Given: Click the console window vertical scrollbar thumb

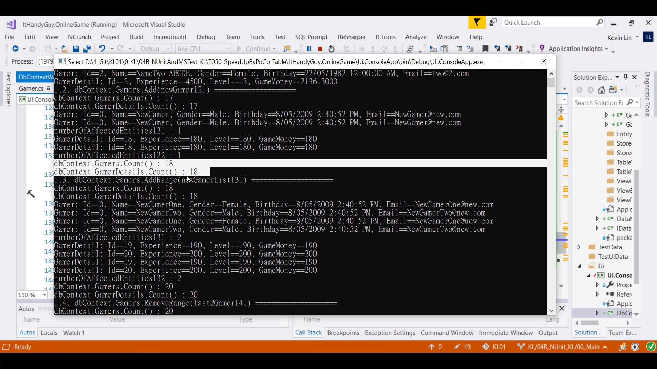Looking at the screenshot, I should tap(551, 83).
